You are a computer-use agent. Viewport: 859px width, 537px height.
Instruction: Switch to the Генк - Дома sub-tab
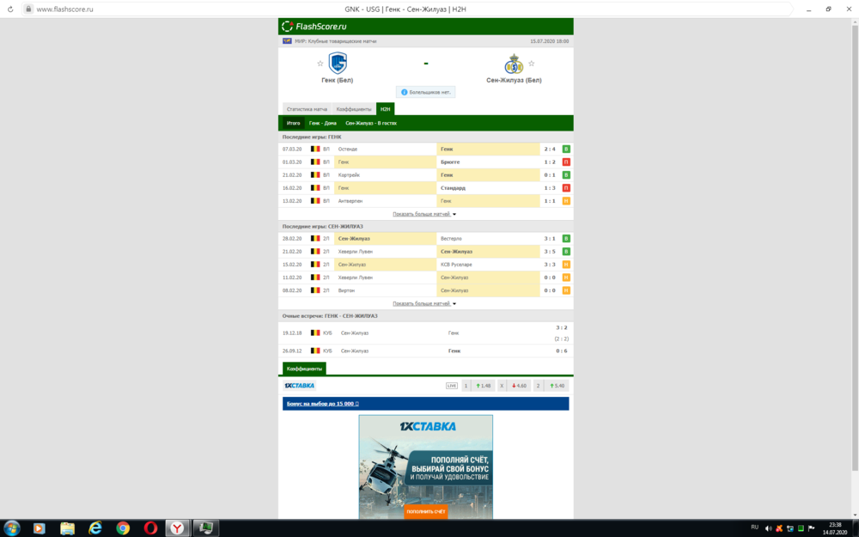(x=323, y=123)
